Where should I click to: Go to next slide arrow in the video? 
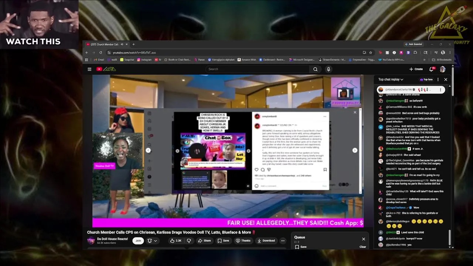click(355, 150)
